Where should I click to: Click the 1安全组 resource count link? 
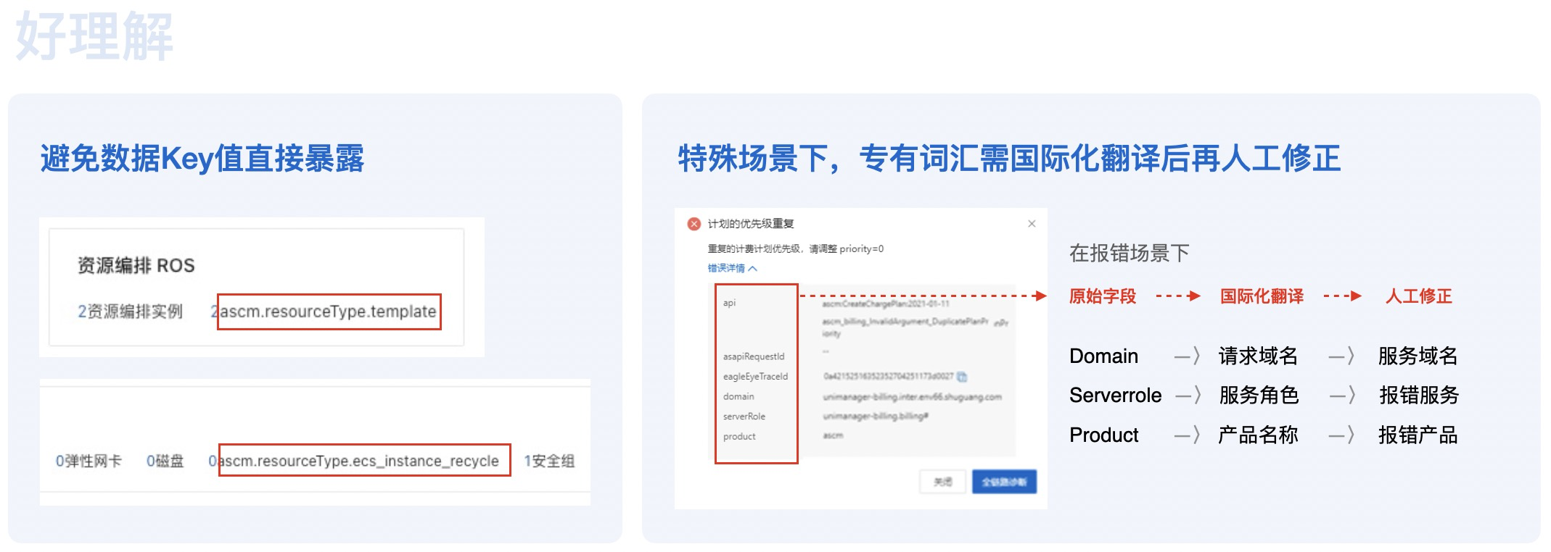click(548, 461)
